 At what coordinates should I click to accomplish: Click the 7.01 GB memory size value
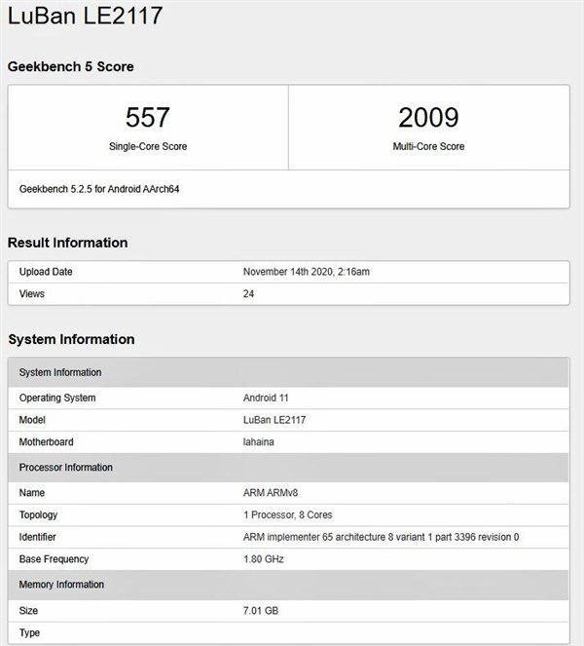[x=259, y=610]
